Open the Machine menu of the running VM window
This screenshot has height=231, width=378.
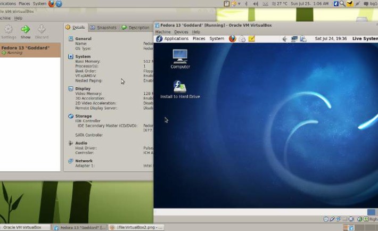point(163,32)
